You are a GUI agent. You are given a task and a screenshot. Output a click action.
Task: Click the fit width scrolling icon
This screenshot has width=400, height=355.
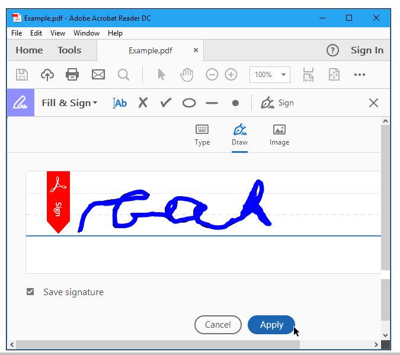[x=308, y=75]
